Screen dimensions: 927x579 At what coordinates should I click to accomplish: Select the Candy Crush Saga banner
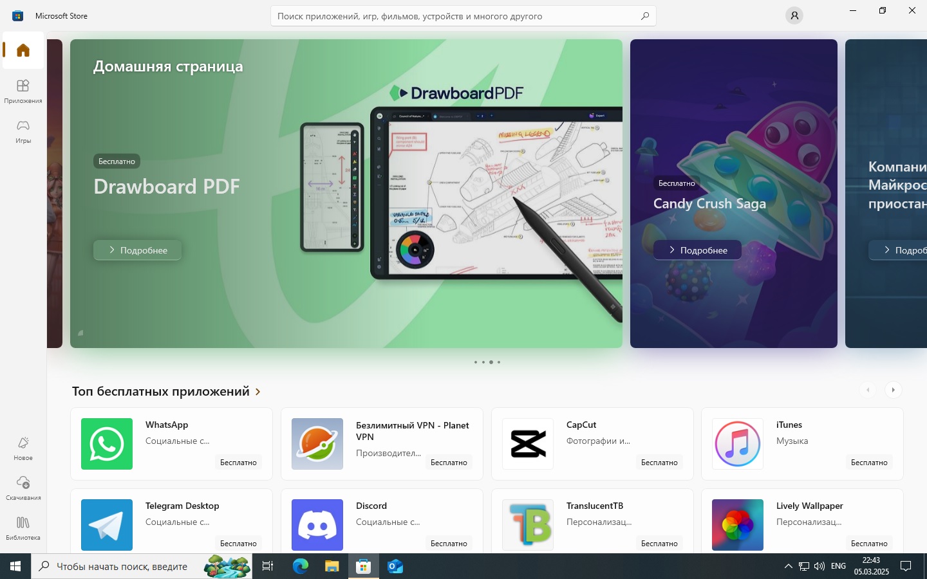pyautogui.click(x=734, y=194)
